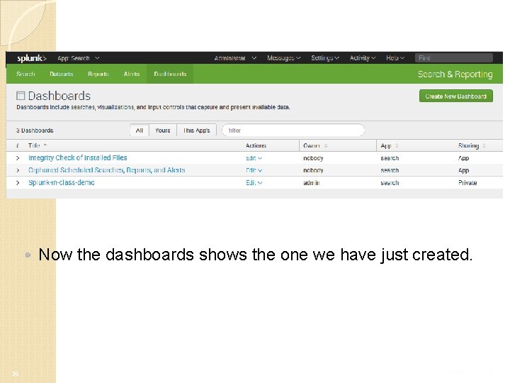Viewport: 510px width, 383px height.
Task: Click '3 Dashboards' count label
Action: (35, 131)
